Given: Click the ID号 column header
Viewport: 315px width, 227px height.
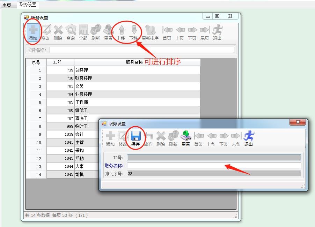Looking at the screenshot, I should click(x=60, y=62).
